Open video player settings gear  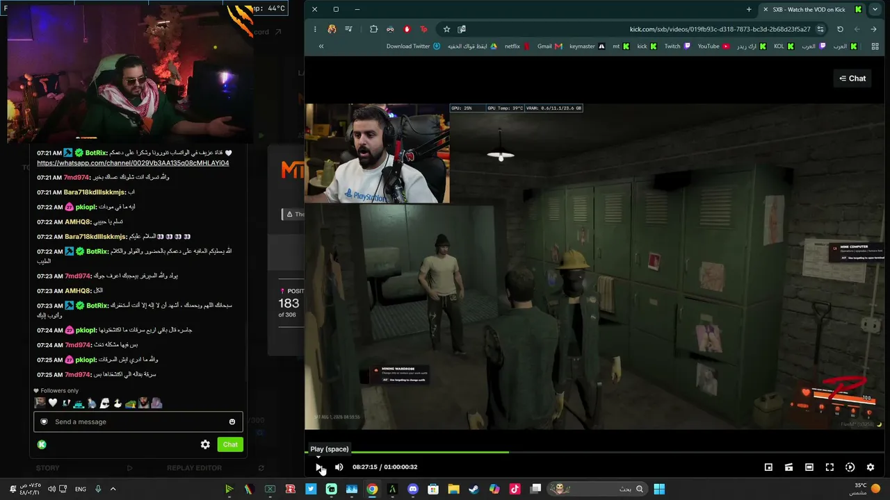coord(870,467)
